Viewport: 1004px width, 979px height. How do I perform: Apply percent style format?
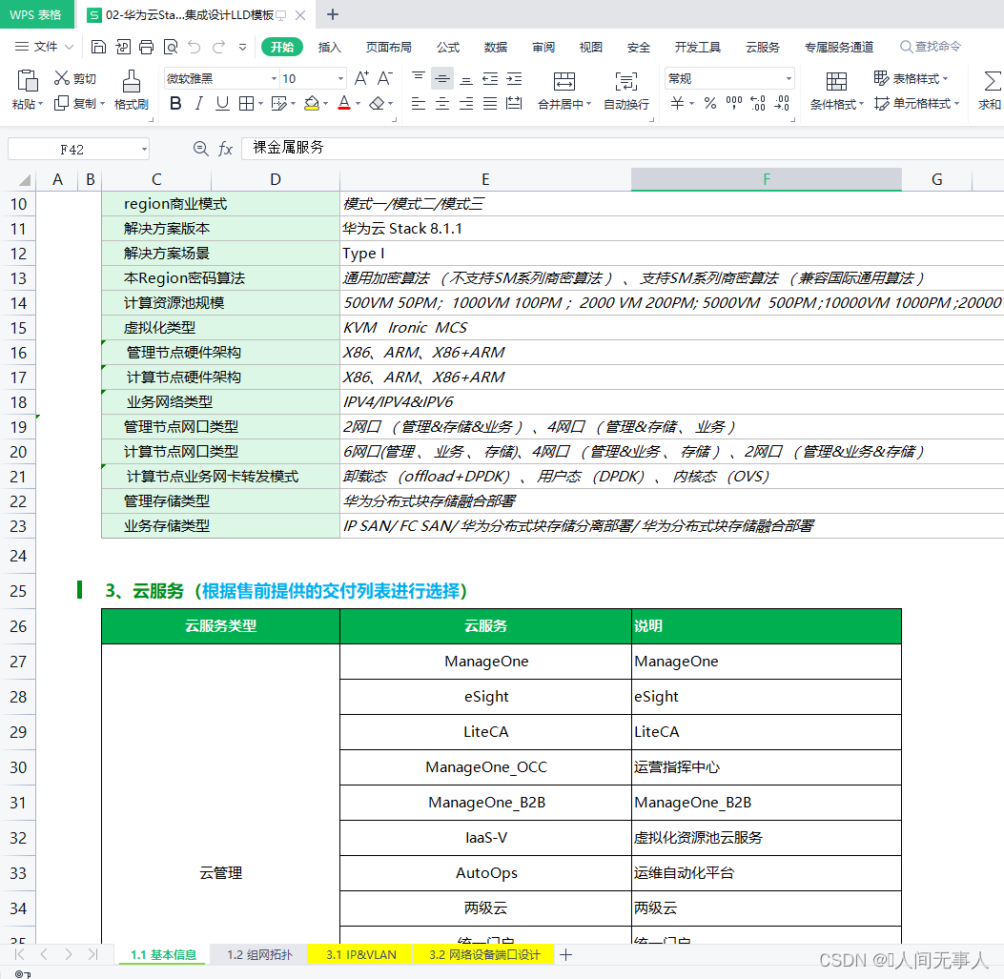coord(710,103)
